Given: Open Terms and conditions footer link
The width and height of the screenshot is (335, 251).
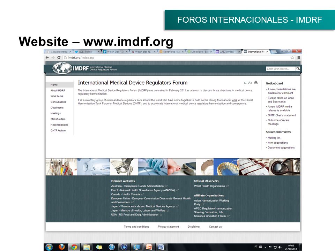Looking at the screenshot, I should [x=136, y=227].
